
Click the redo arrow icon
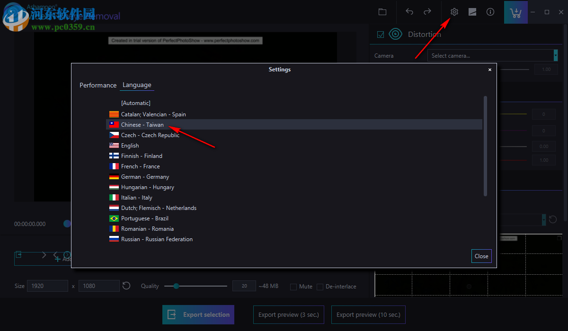tap(427, 12)
